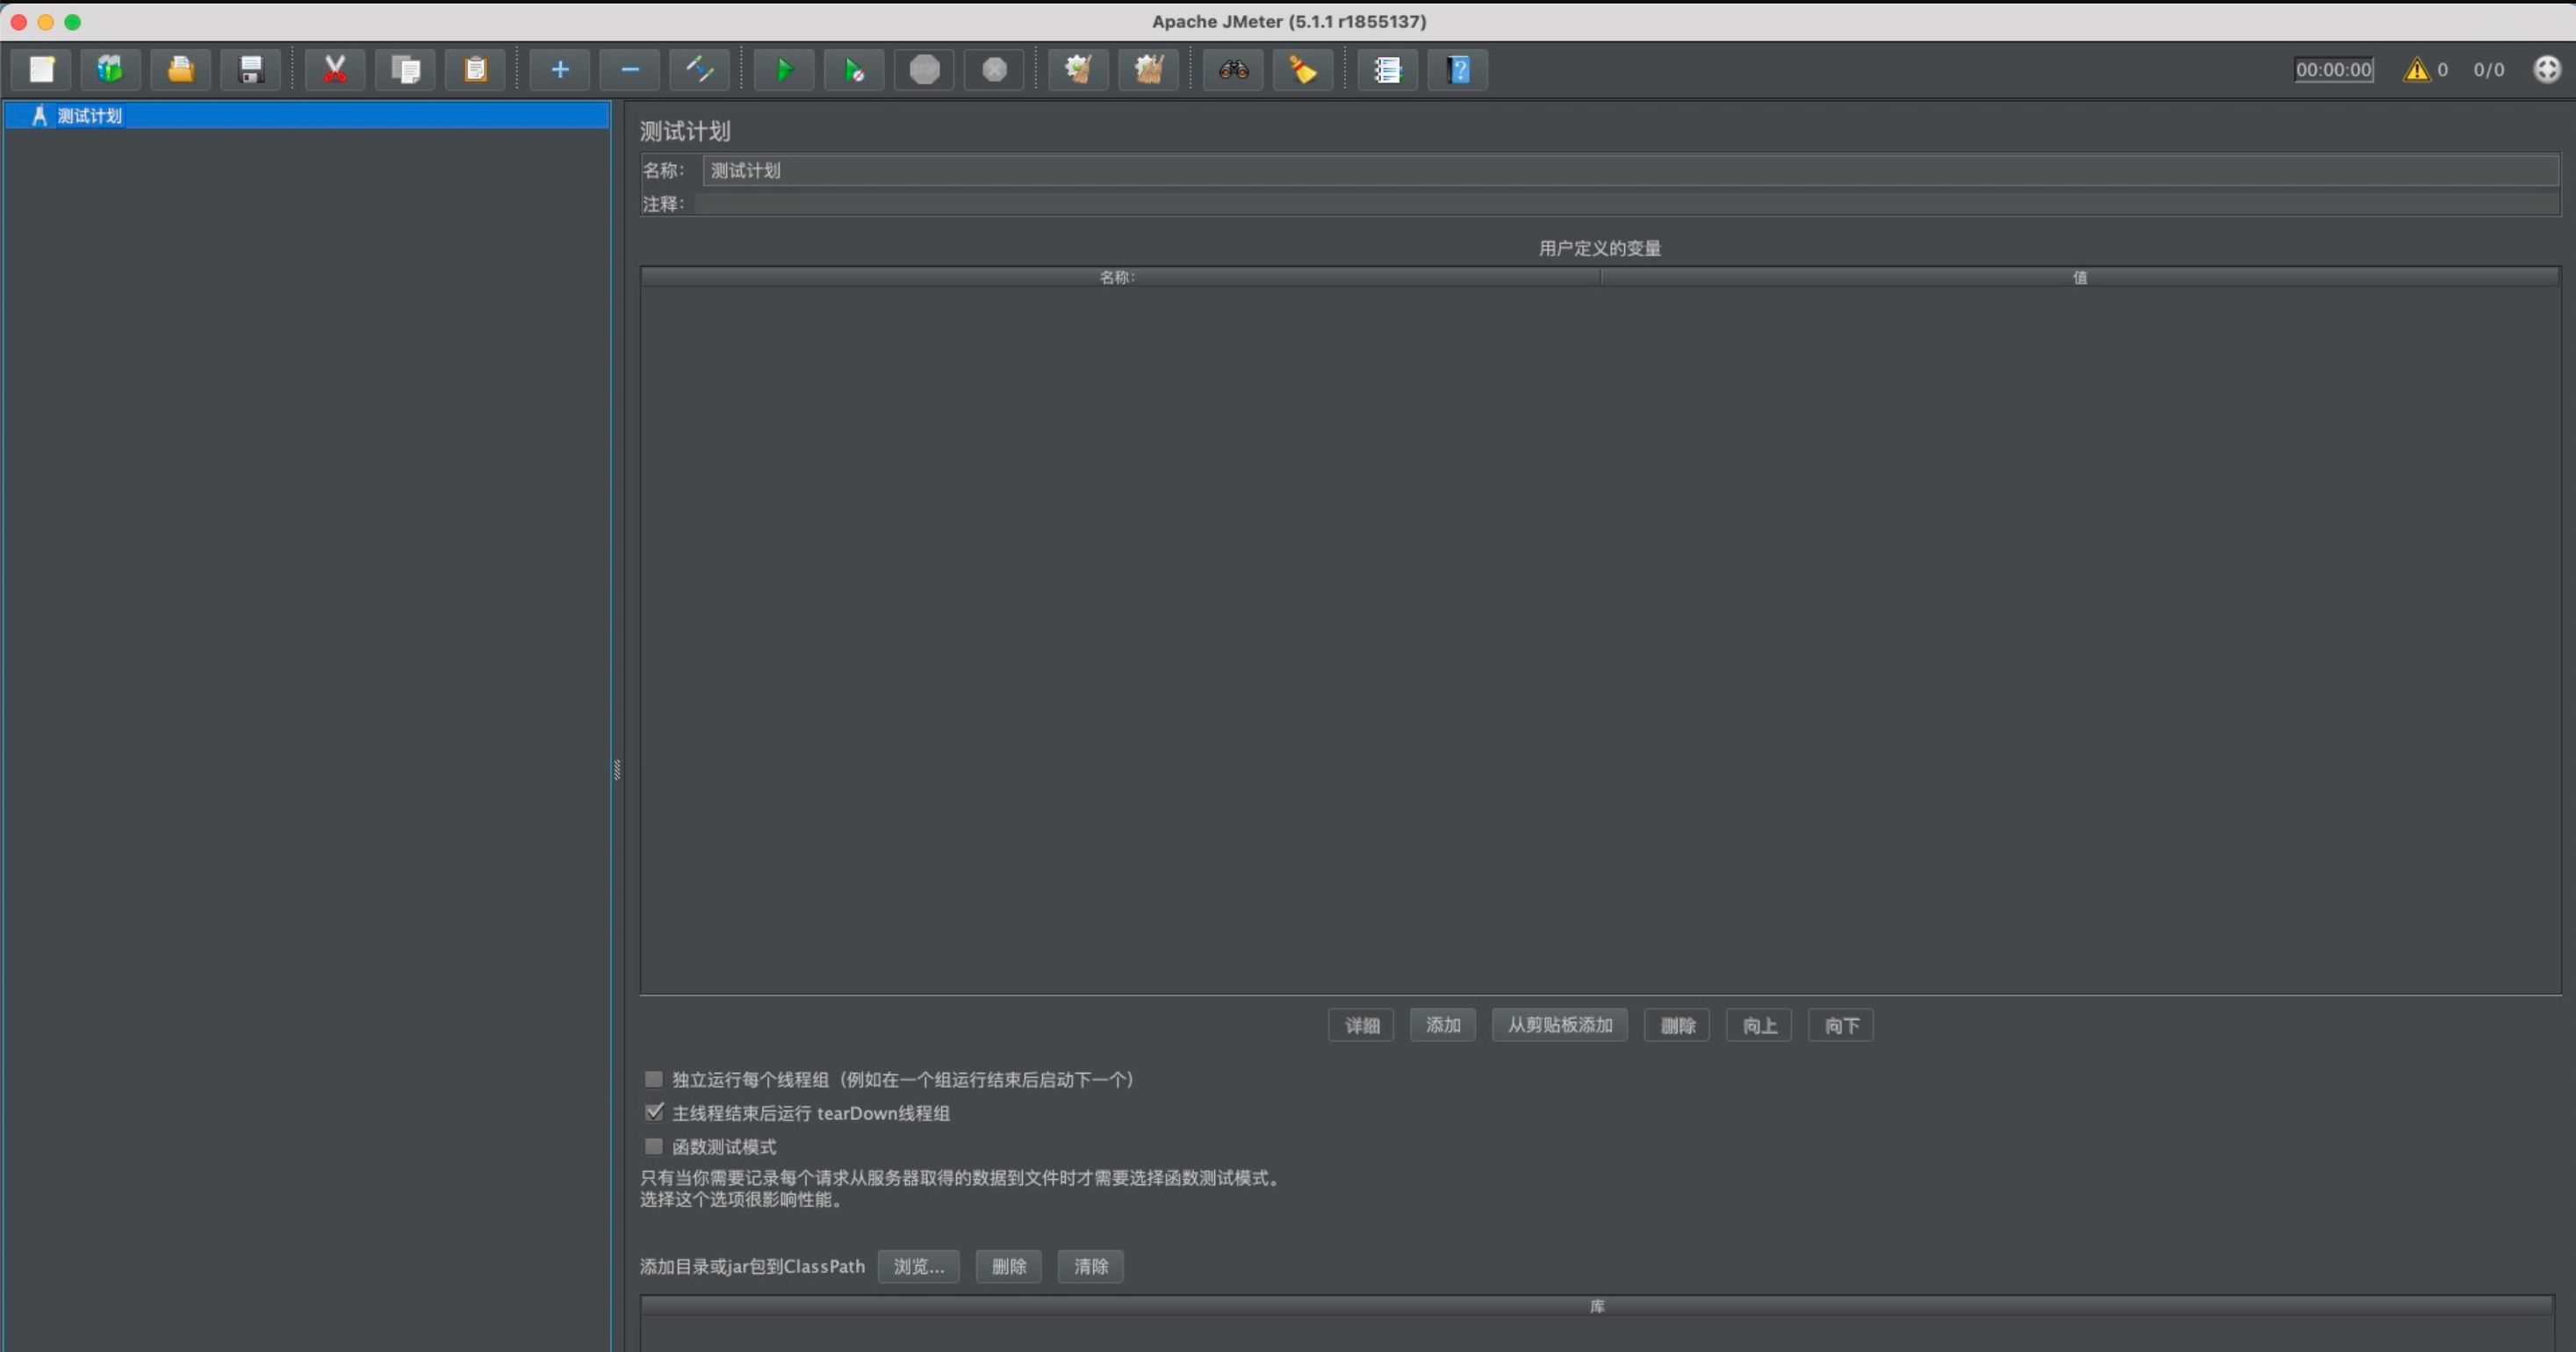The height and width of the screenshot is (1352, 2576).
Task: Click the 浏览... ClassPath button
Action: pyautogui.click(x=919, y=1266)
